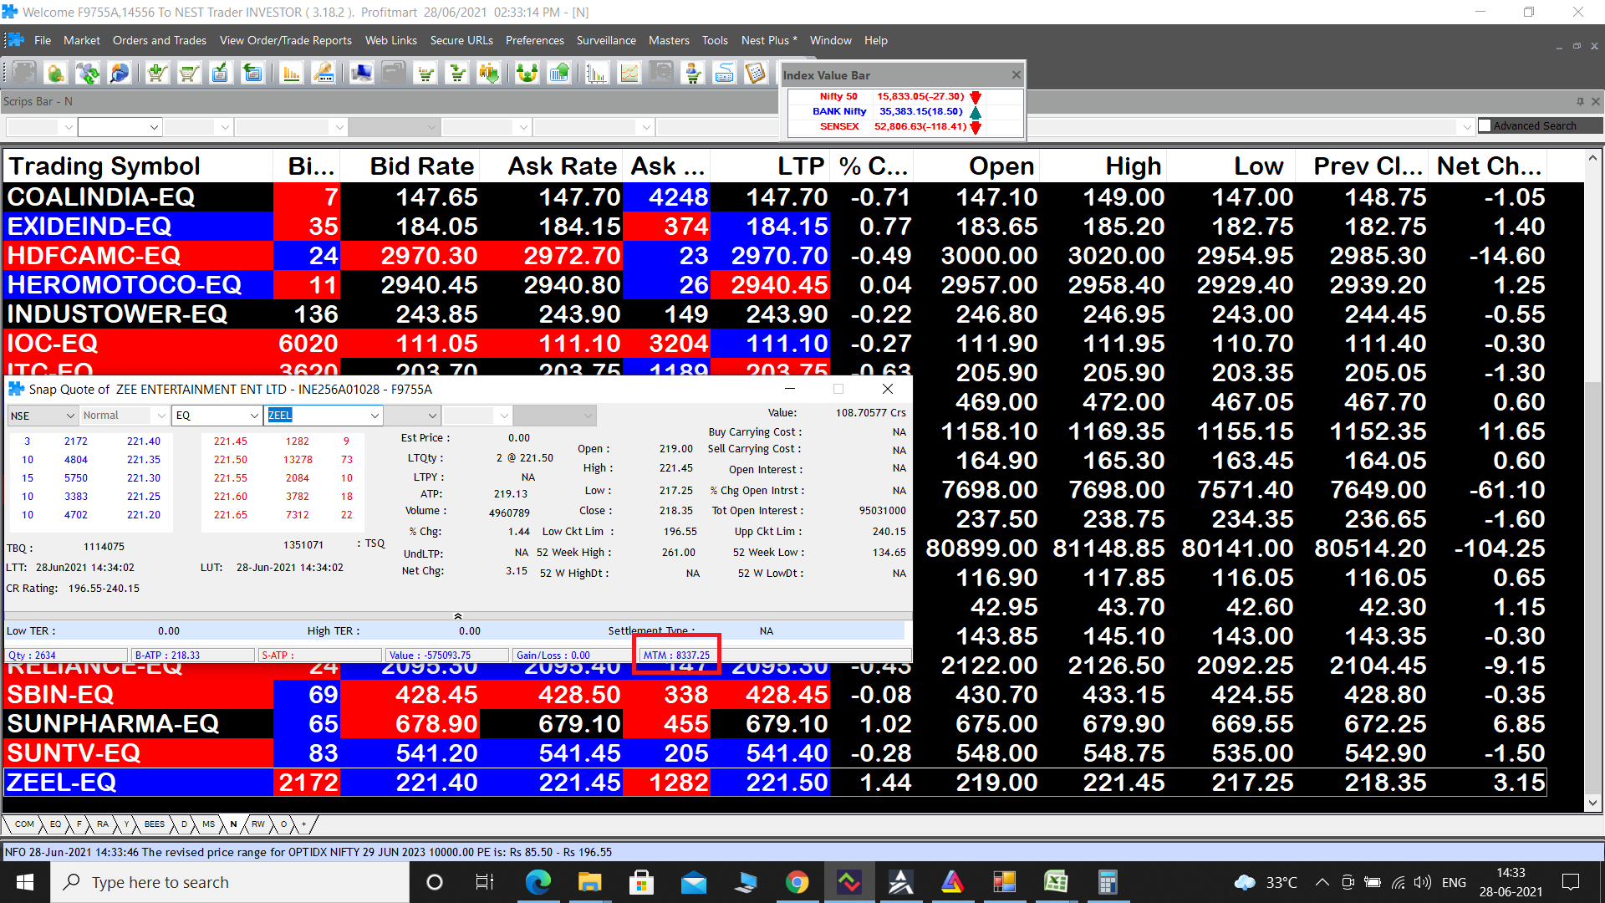This screenshot has height=903, width=1605.
Task: Open the Normal dropdown in Snap Quote
Action: tap(125, 416)
